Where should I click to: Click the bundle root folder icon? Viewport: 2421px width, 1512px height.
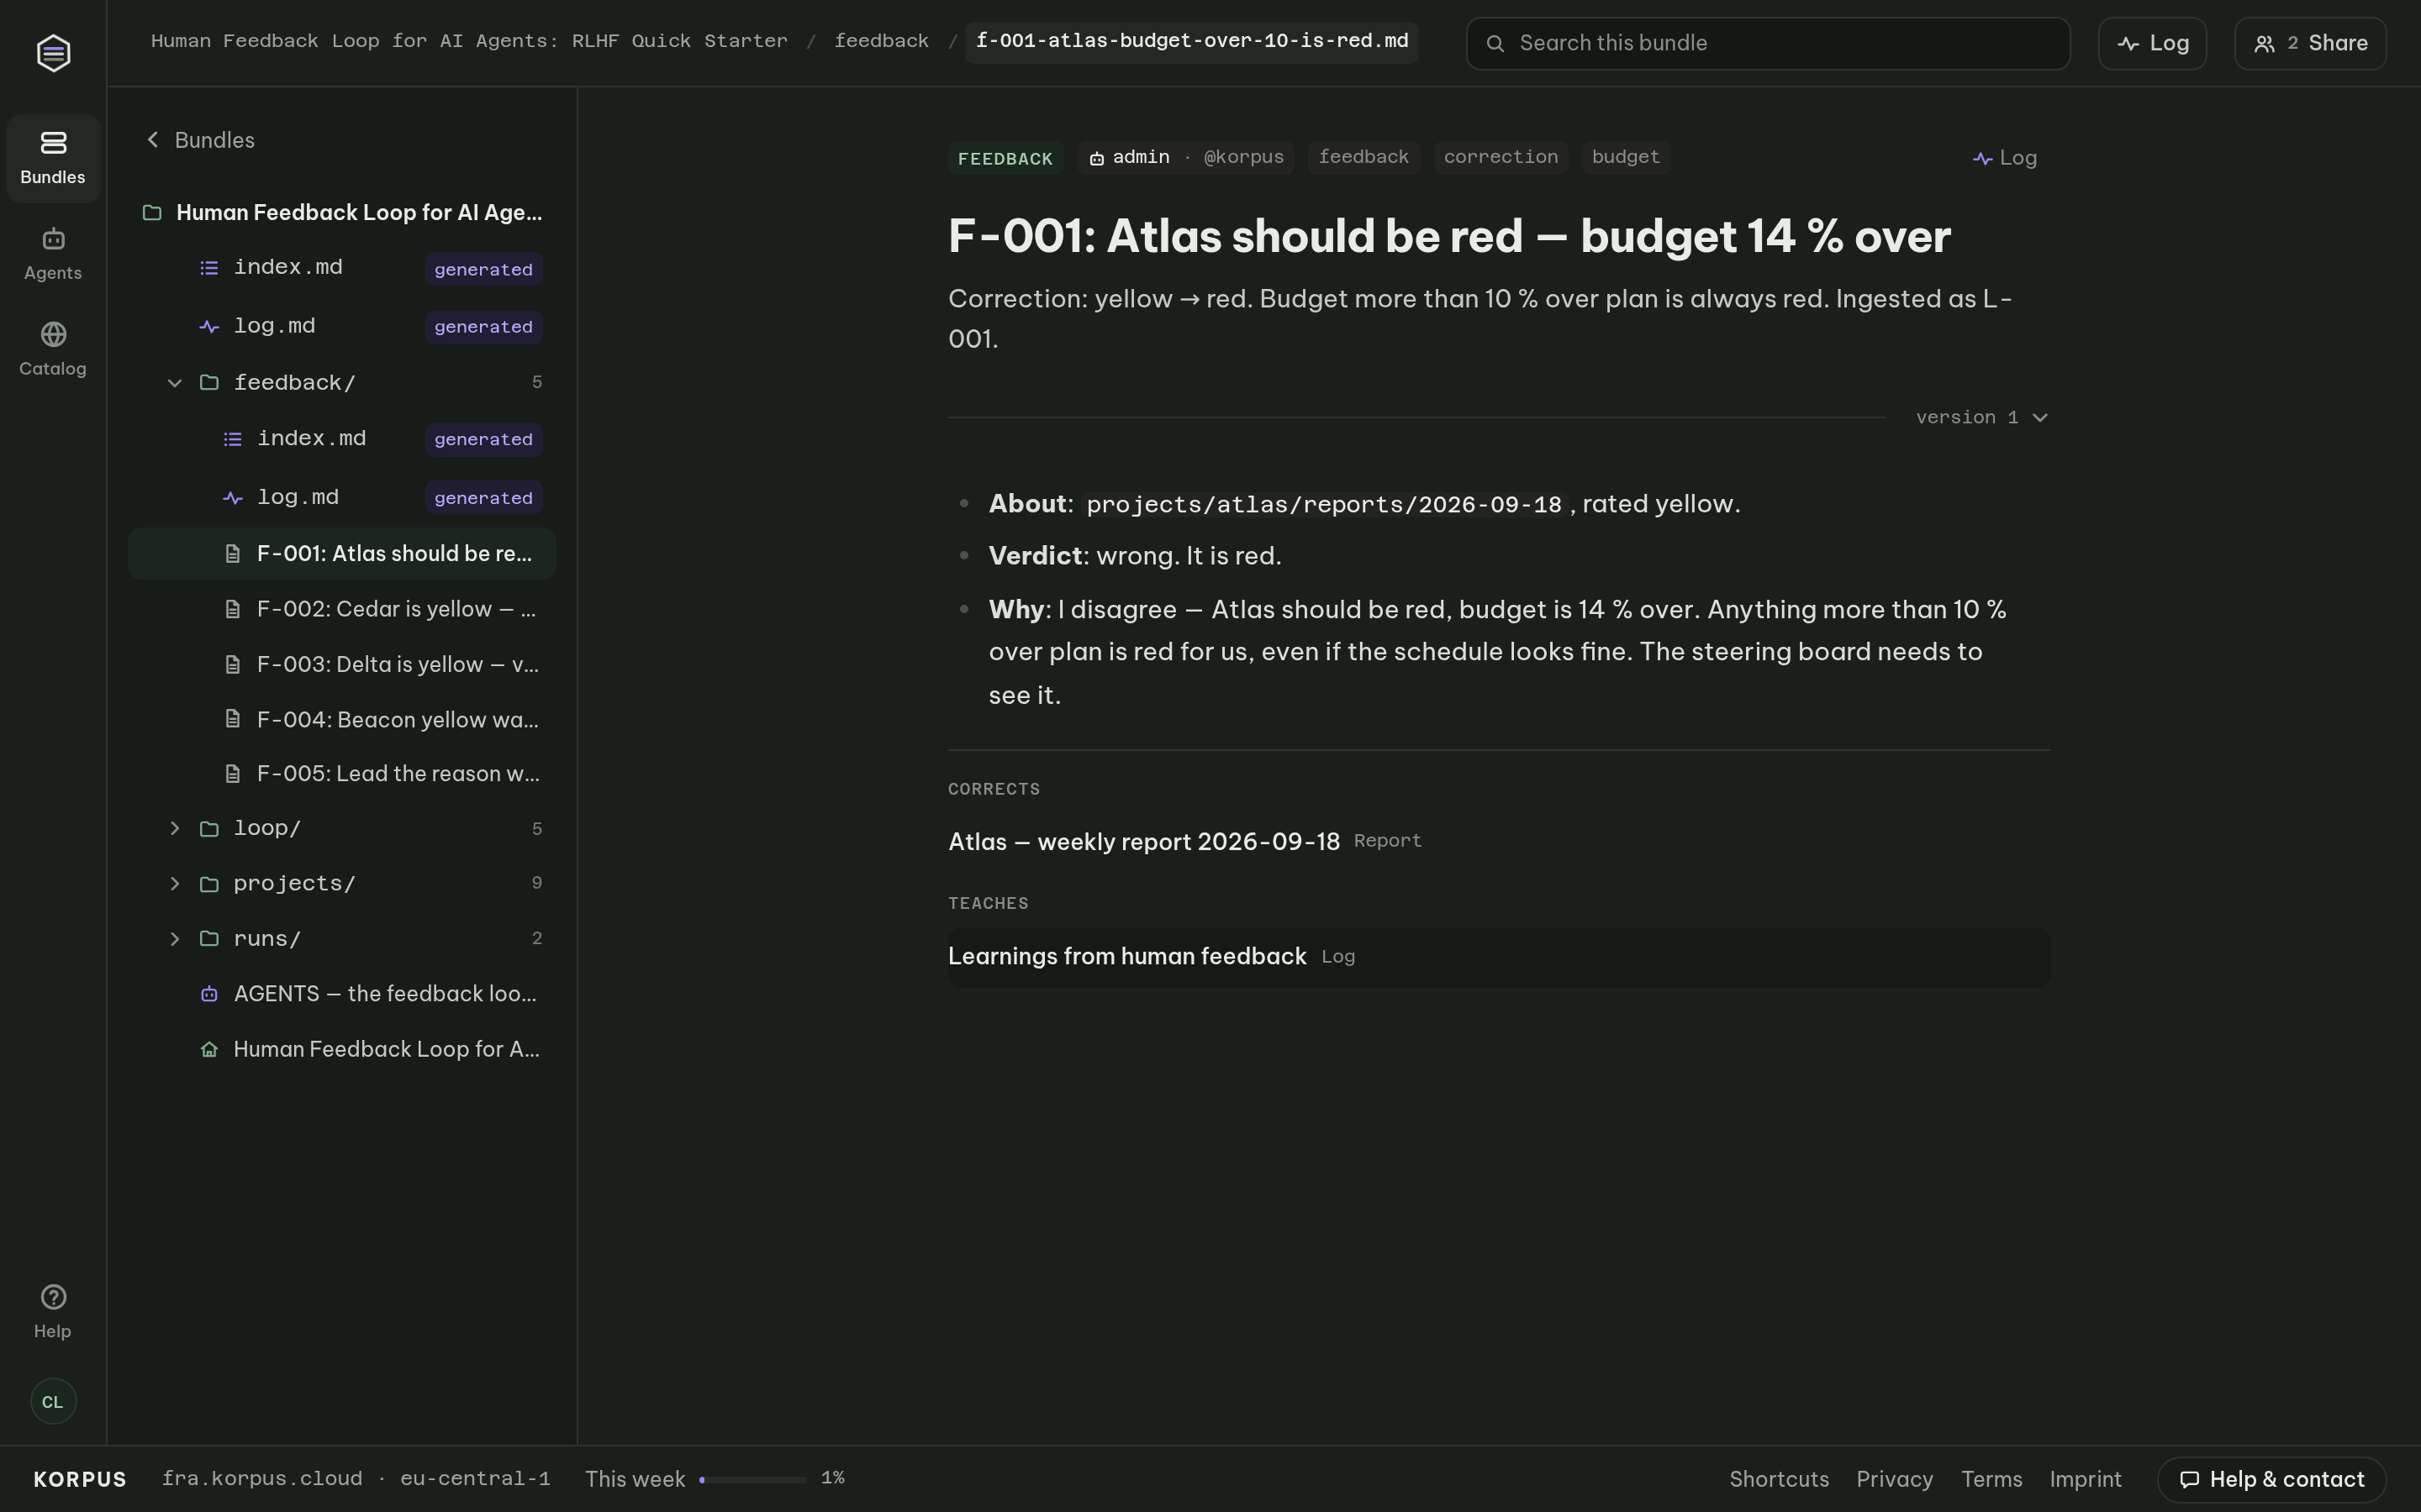point(152,213)
